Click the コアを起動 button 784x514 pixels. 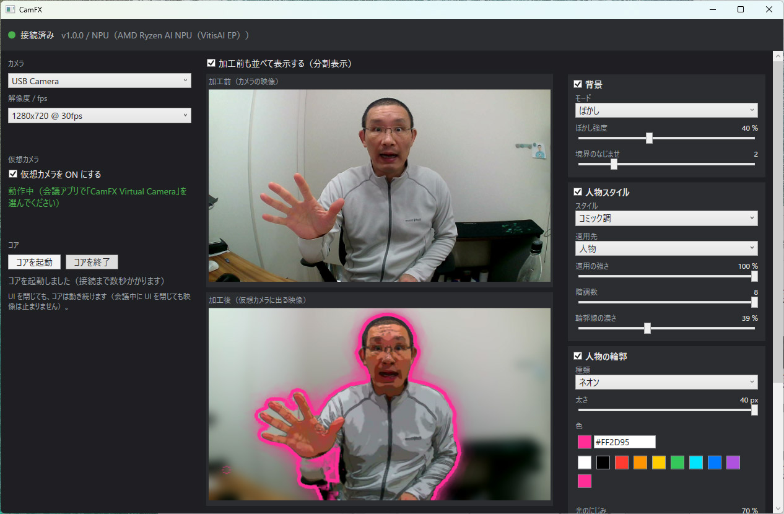tap(35, 262)
